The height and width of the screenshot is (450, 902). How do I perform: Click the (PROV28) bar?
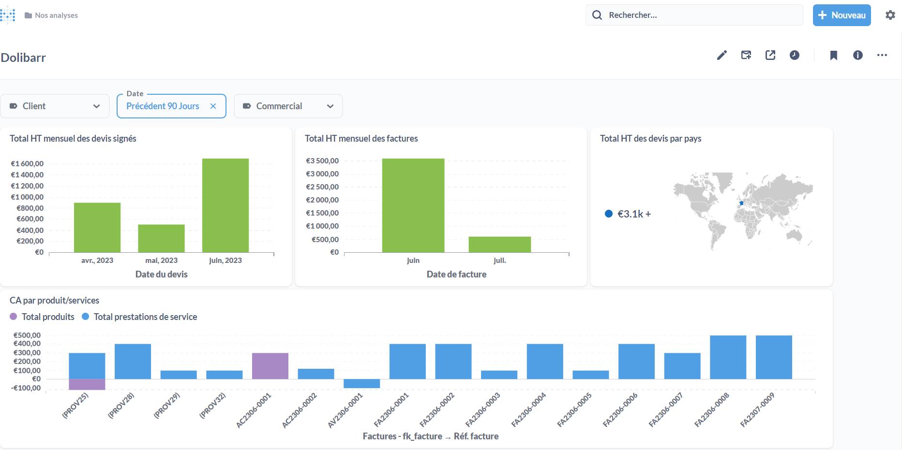click(x=133, y=362)
